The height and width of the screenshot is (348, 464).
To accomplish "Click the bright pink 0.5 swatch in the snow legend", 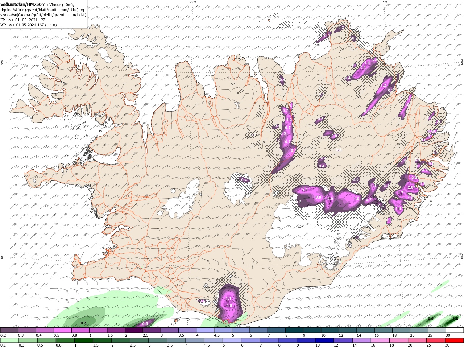I will point(62,330).
